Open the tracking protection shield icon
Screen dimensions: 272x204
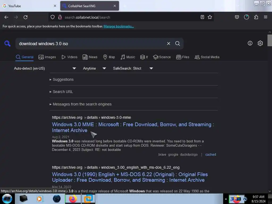pyautogui.click(x=53, y=17)
